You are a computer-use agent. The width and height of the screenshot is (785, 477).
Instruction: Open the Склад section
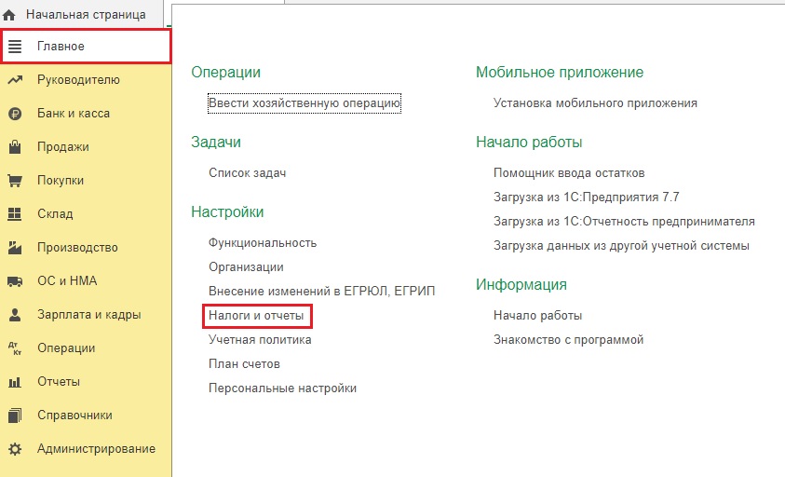pos(55,214)
